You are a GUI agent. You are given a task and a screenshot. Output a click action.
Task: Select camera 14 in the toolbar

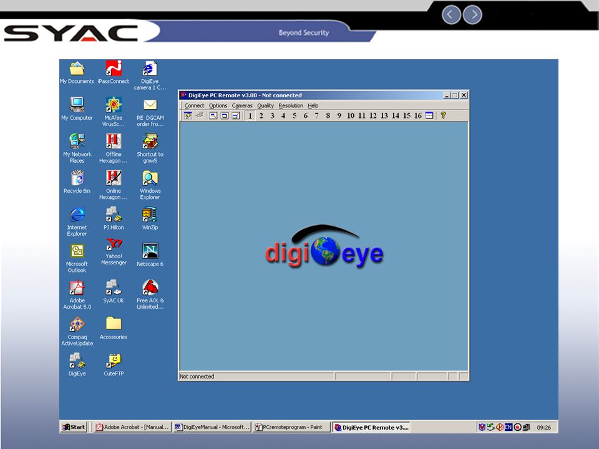396,115
